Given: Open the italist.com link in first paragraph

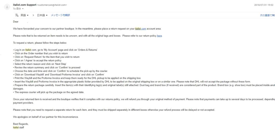Looking at the screenshot, I should tap(140, 29).
